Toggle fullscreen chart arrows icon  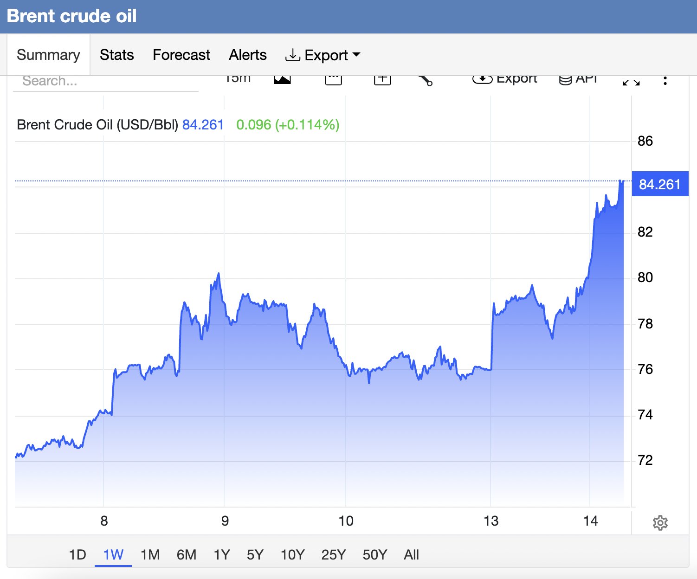[x=631, y=82]
